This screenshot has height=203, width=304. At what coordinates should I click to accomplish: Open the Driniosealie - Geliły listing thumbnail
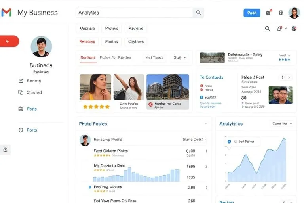pyautogui.click(x=212, y=58)
